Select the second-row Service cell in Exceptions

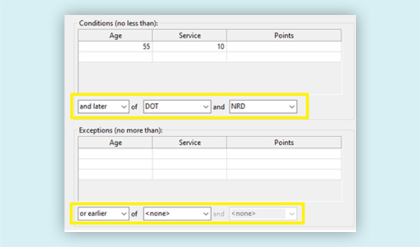(x=189, y=164)
